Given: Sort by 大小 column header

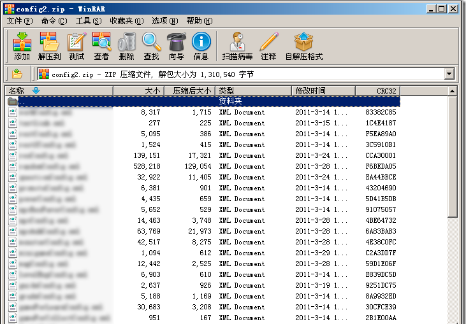Looking at the screenshot, I should click(x=139, y=91).
